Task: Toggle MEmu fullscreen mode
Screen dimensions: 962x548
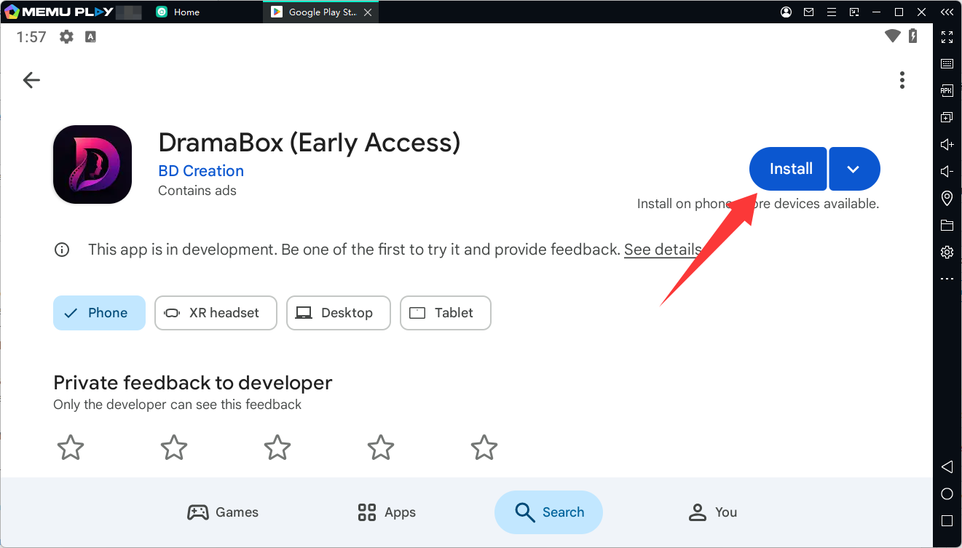Action: [947, 37]
